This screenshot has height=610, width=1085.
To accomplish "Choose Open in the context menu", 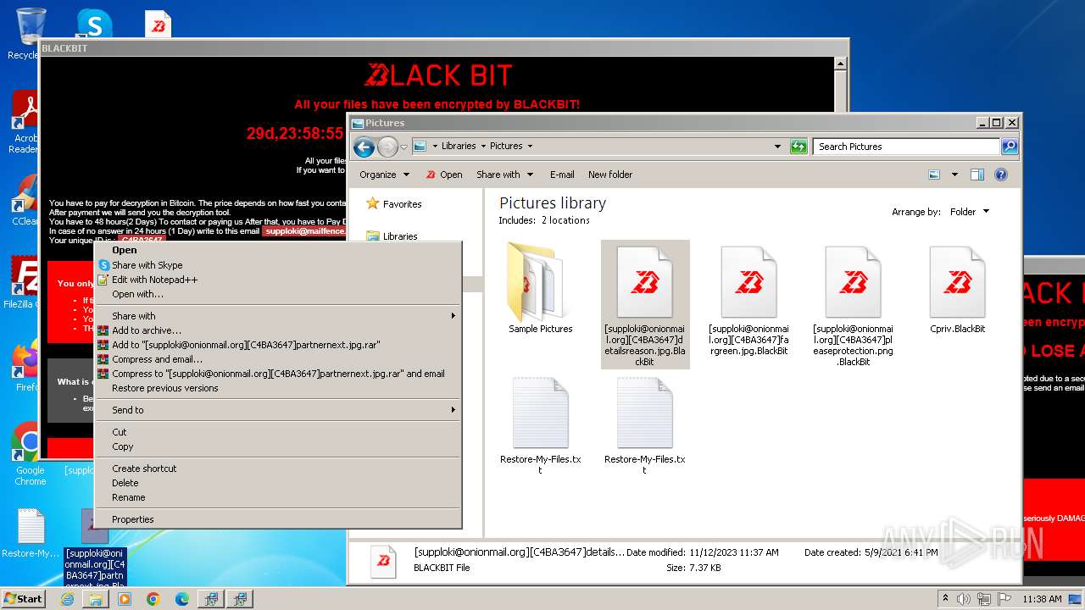I will [125, 250].
